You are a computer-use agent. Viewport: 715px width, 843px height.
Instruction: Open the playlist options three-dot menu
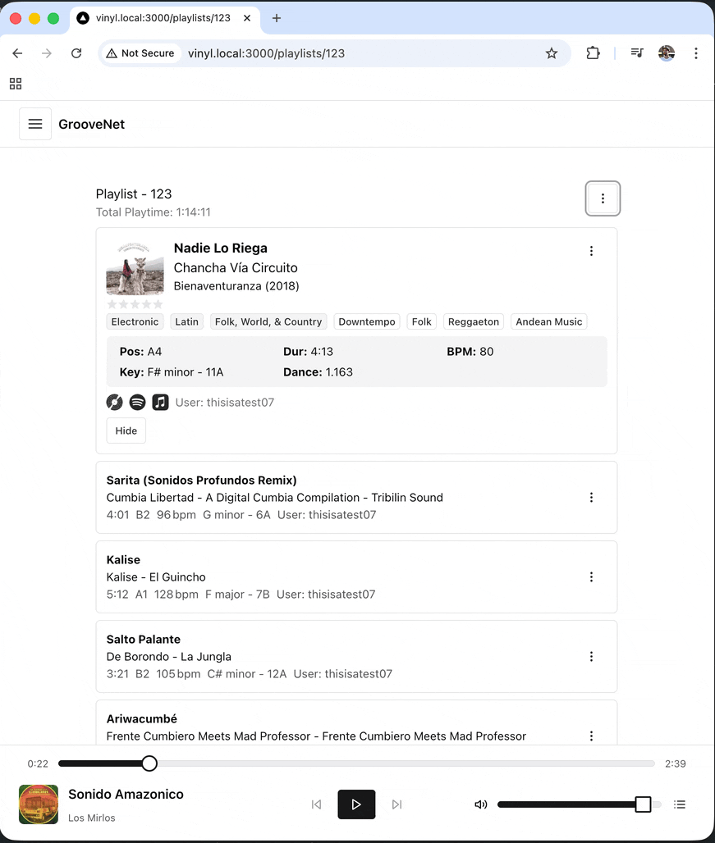(x=603, y=198)
